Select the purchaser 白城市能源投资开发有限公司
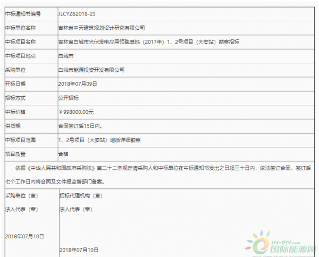Screen dimensions: 319x257 [91, 70]
